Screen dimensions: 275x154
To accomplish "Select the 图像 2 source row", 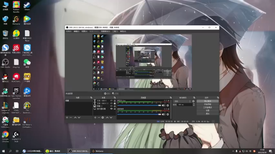I will click(x=104, y=106).
